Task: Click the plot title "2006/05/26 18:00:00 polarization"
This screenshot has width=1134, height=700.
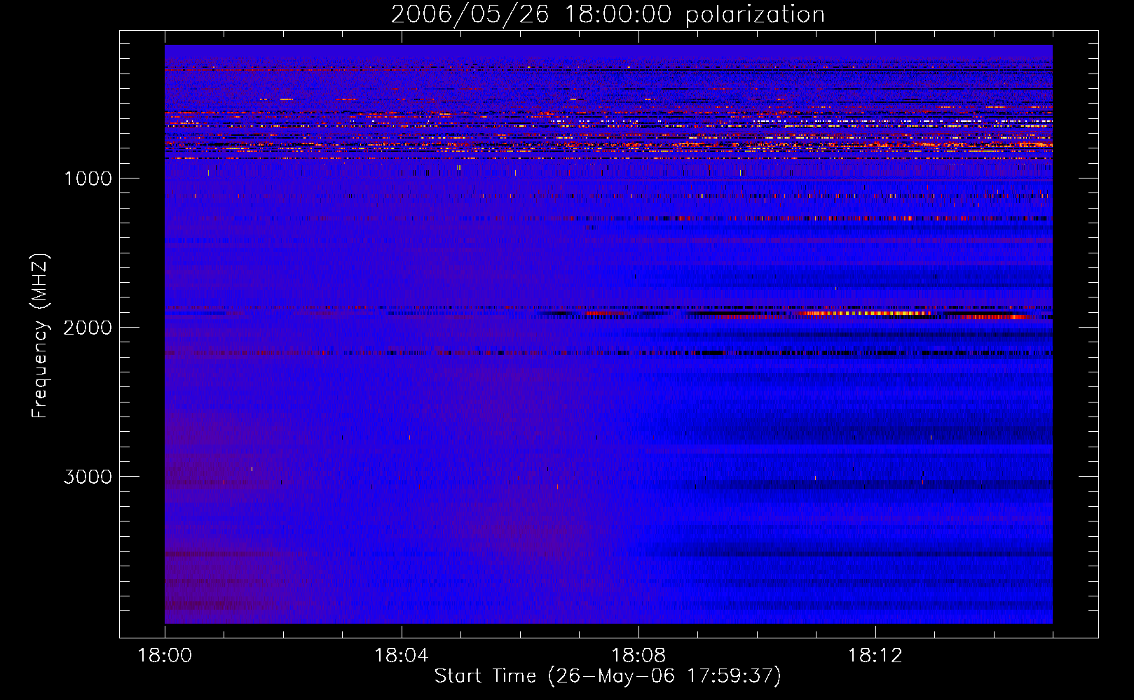Action: pyautogui.click(x=608, y=15)
